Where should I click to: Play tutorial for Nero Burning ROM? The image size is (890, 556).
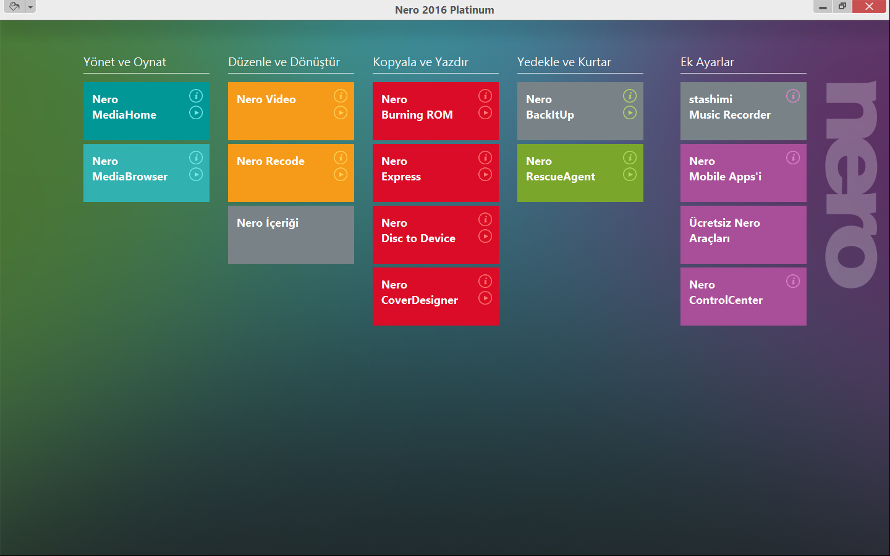click(x=485, y=112)
